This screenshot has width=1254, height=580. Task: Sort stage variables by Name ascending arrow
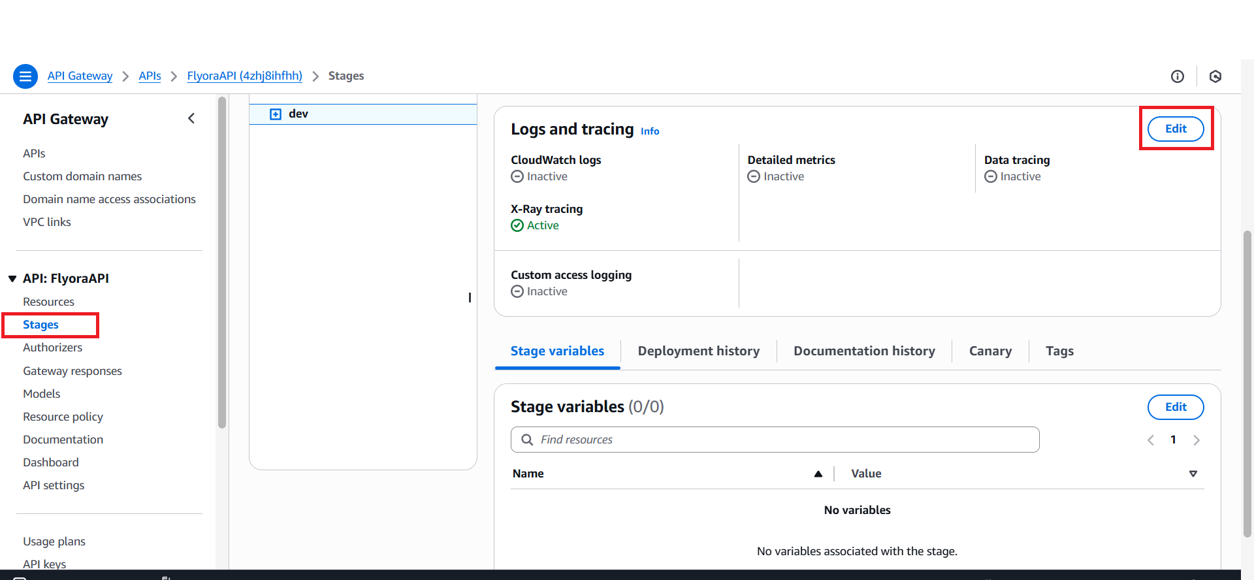818,474
